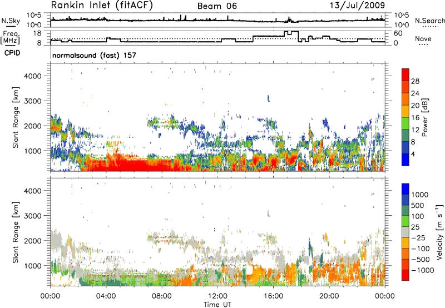Image resolution: width=445 pixels, height=308 pixels.
Task: Click the "Nave" legend label
Action: click(423, 38)
